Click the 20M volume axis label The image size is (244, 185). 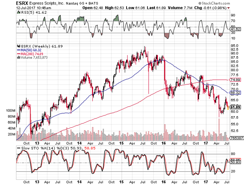pyautogui.click(x=11, y=134)
